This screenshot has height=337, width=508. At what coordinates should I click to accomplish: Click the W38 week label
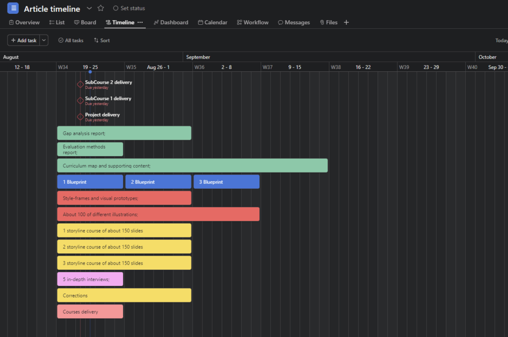(x=336, y=67)
